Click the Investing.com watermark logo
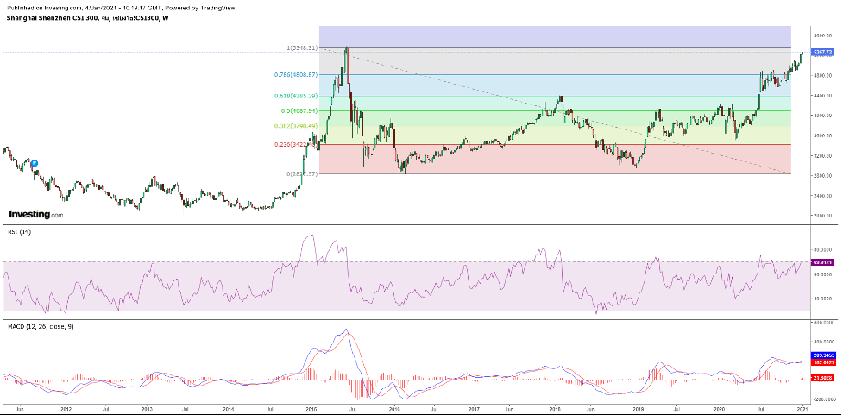The height and width of the screenshot is (415, 843). click(35, 214)
